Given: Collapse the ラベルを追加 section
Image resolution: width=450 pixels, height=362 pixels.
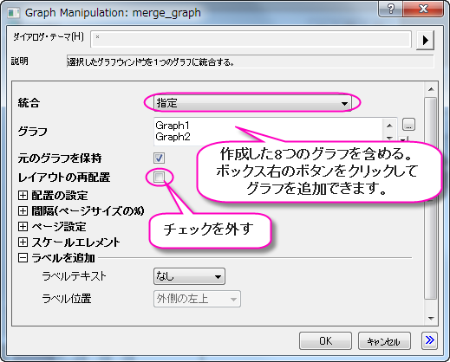Looking at the screenshot, I should point(23,258).
